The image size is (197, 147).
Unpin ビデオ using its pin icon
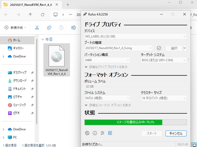pos(32,113)
